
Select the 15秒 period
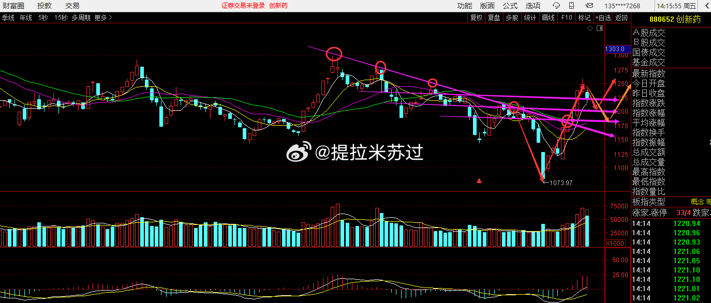coord(61,18)
